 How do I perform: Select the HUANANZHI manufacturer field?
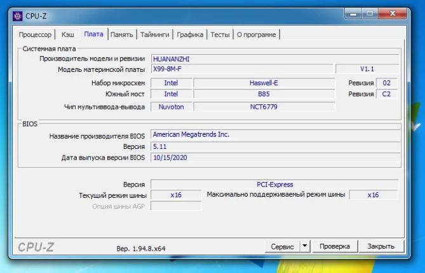pos(275,59)
